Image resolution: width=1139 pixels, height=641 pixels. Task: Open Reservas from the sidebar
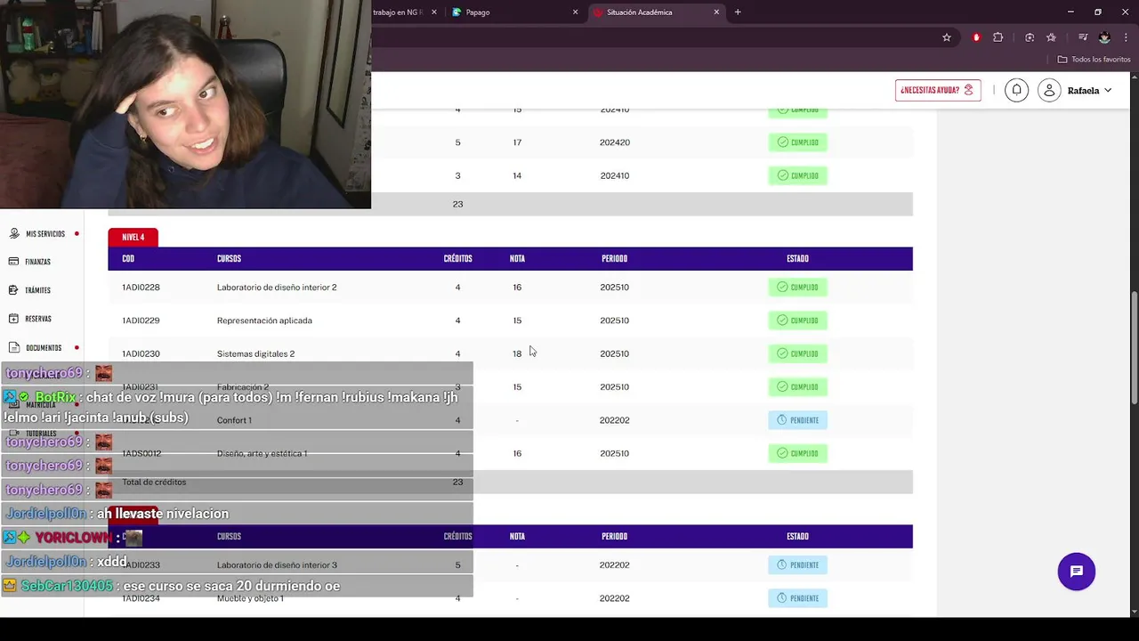(30, 319)
